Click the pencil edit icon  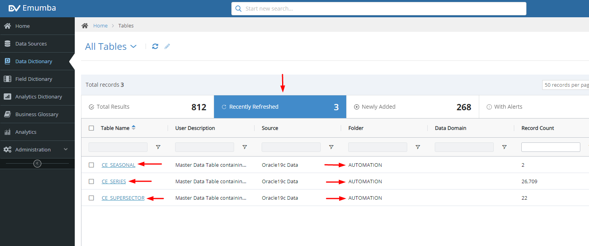(167, 46)
